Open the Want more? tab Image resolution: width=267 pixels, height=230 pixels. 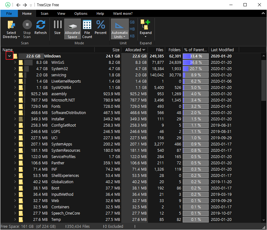pos(123,14)
